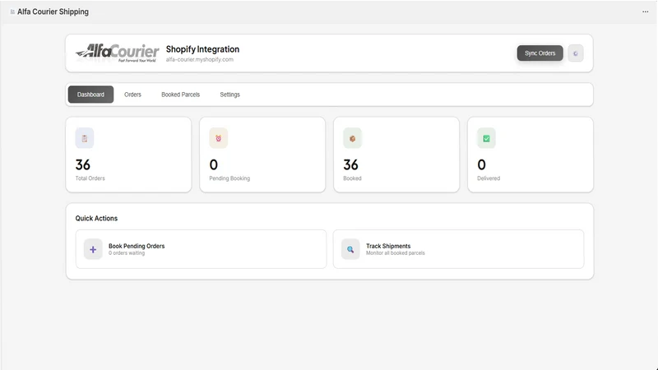This screenshot has width=658, height=370.
Task: Open Book Pending Orders quick action
Action: (x=201, y=249)
